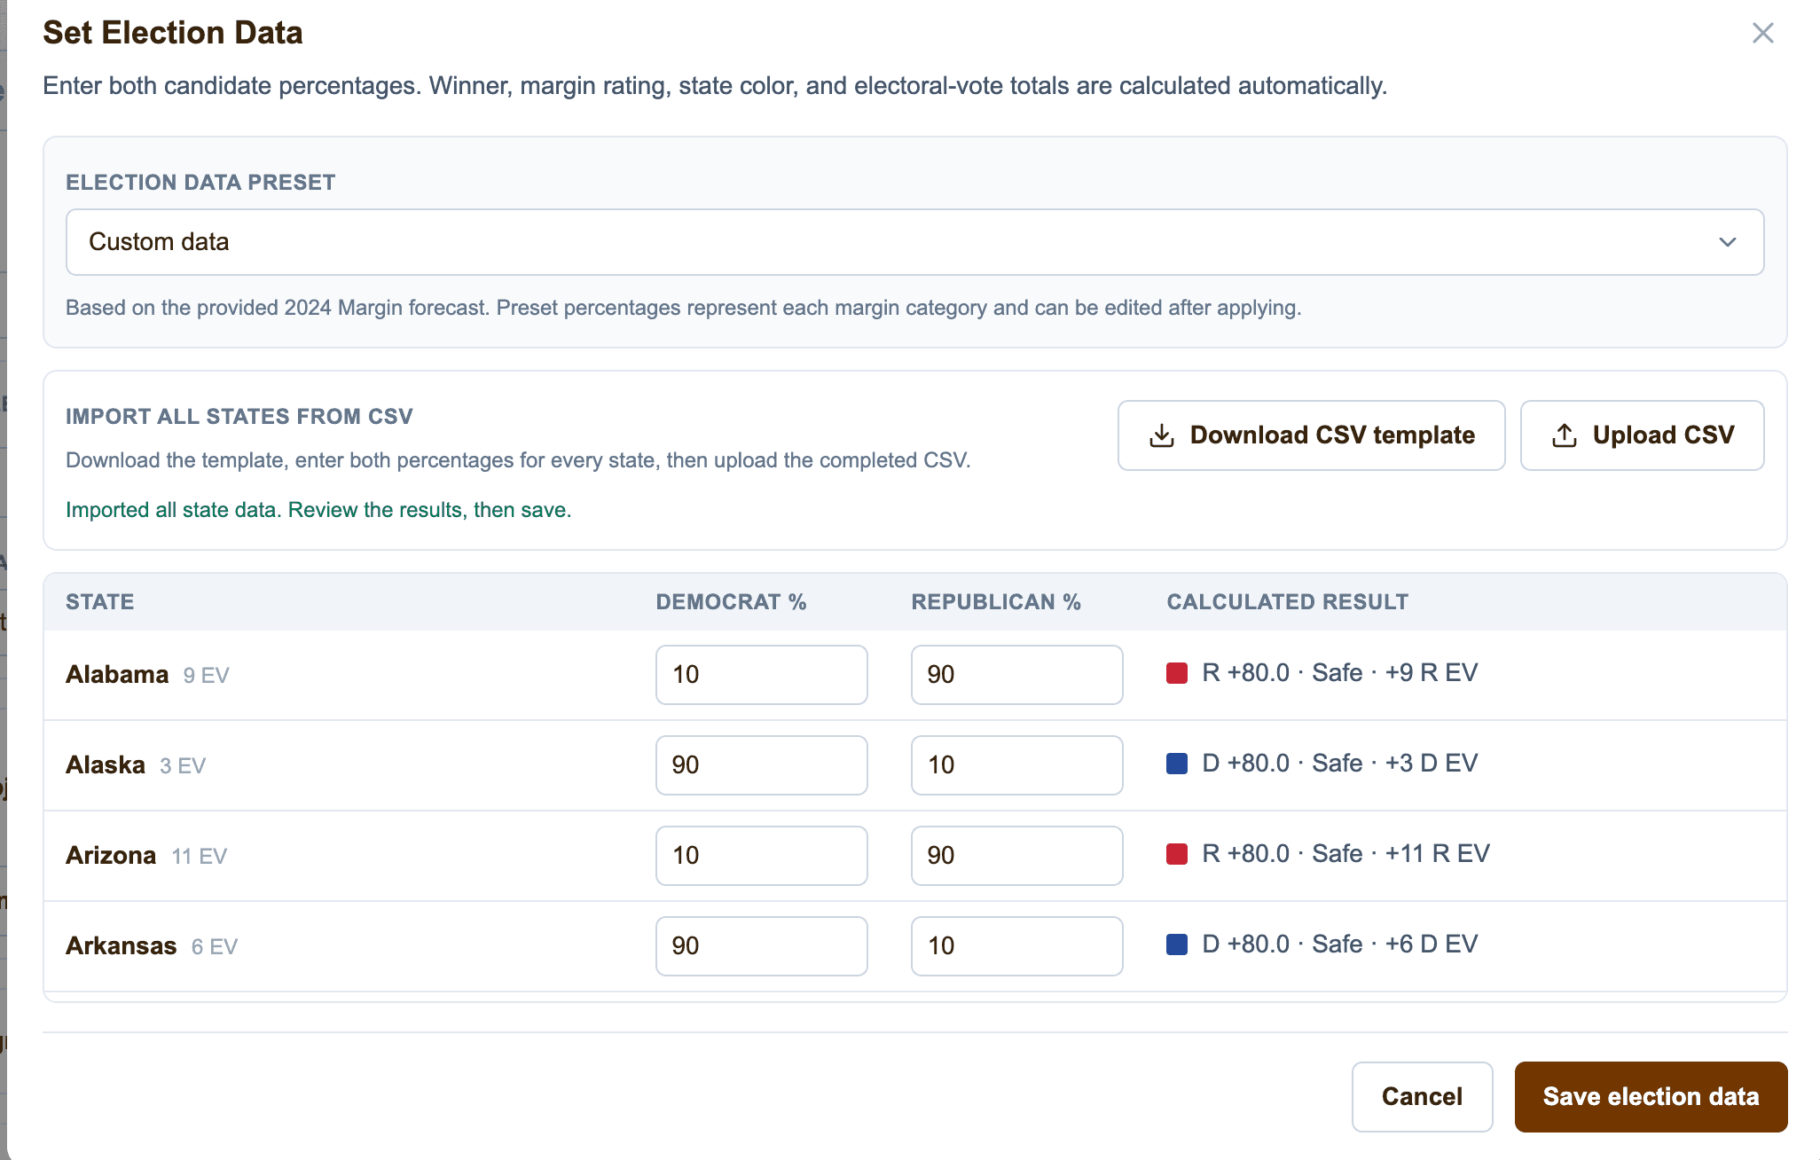Click the Cancel button

(x=1422, y=1097)
